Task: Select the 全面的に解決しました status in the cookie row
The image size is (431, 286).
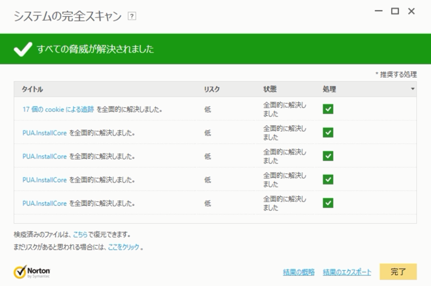Action: tap(285, 109)
